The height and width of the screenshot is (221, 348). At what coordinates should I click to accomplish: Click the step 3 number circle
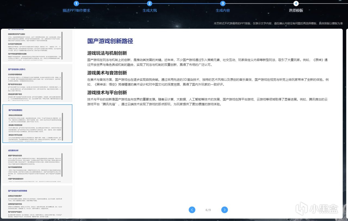tap(223, 4)
